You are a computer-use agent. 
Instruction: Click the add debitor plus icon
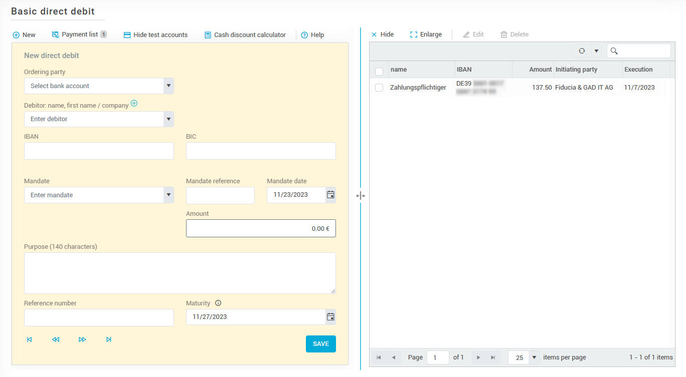pyautogui.click(x=134, y=104)
